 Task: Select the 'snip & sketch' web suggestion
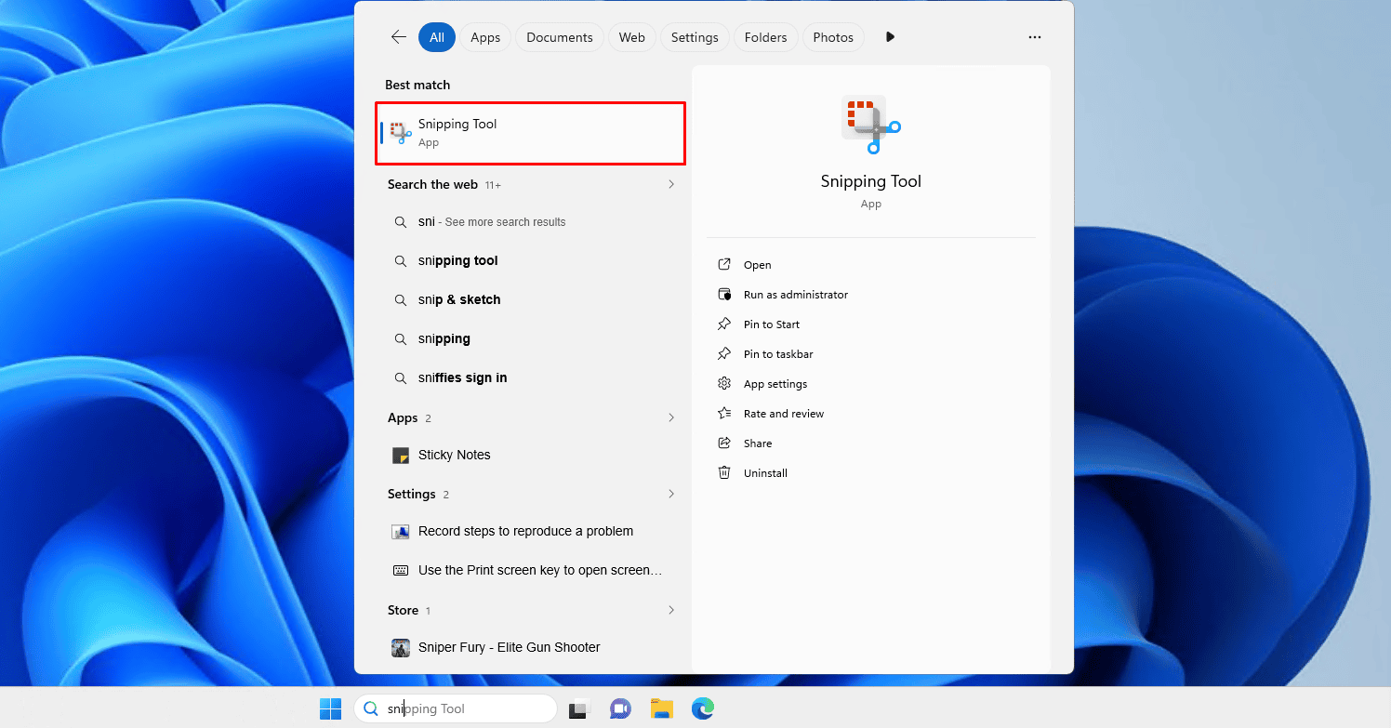[x=530, y=300]
